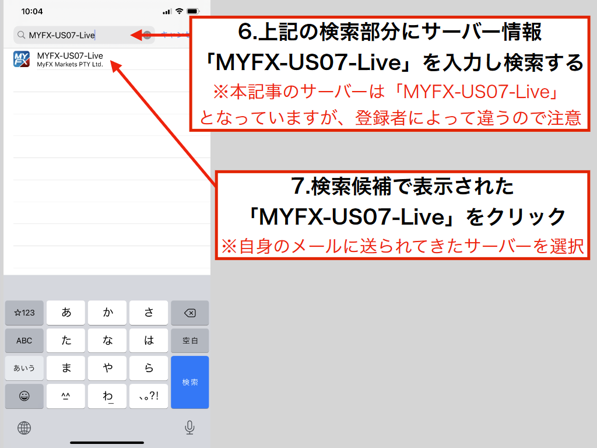This screenshot has width=597, height=448.
Task: Tap the magnifying glass in the search bar
Action: pyautogui.click(x=20, y=35)
